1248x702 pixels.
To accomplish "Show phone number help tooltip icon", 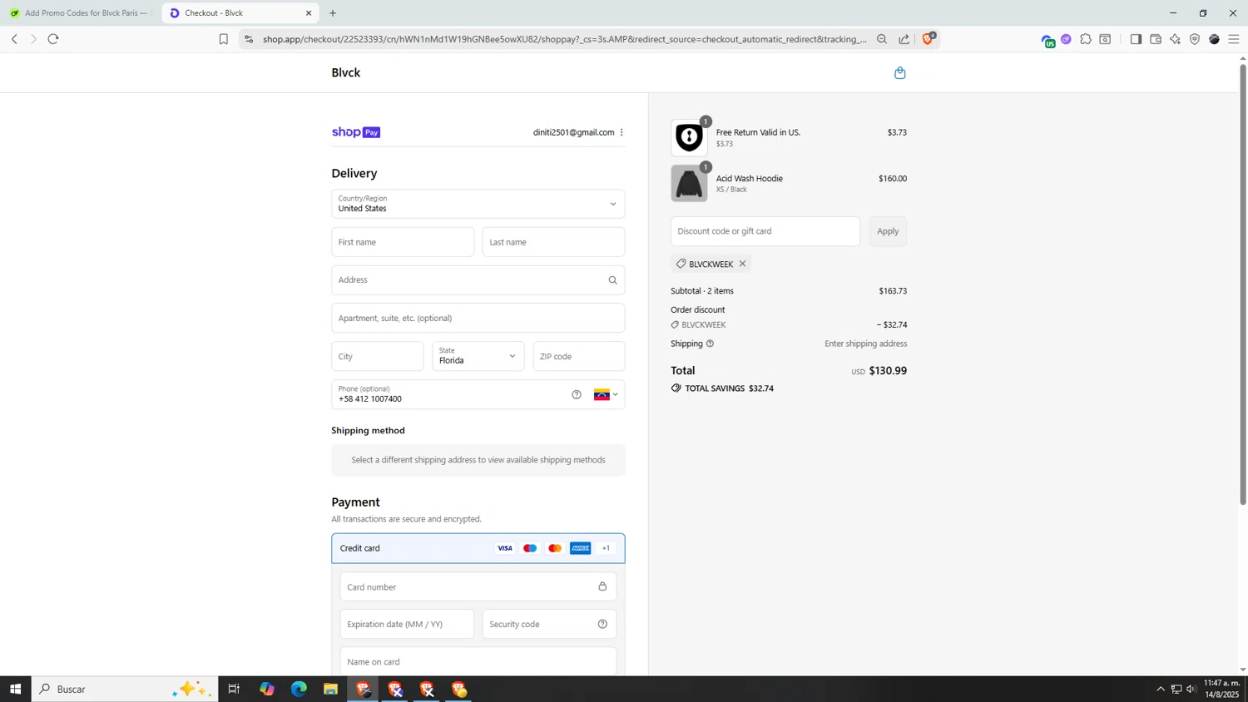I will [577, 394].
